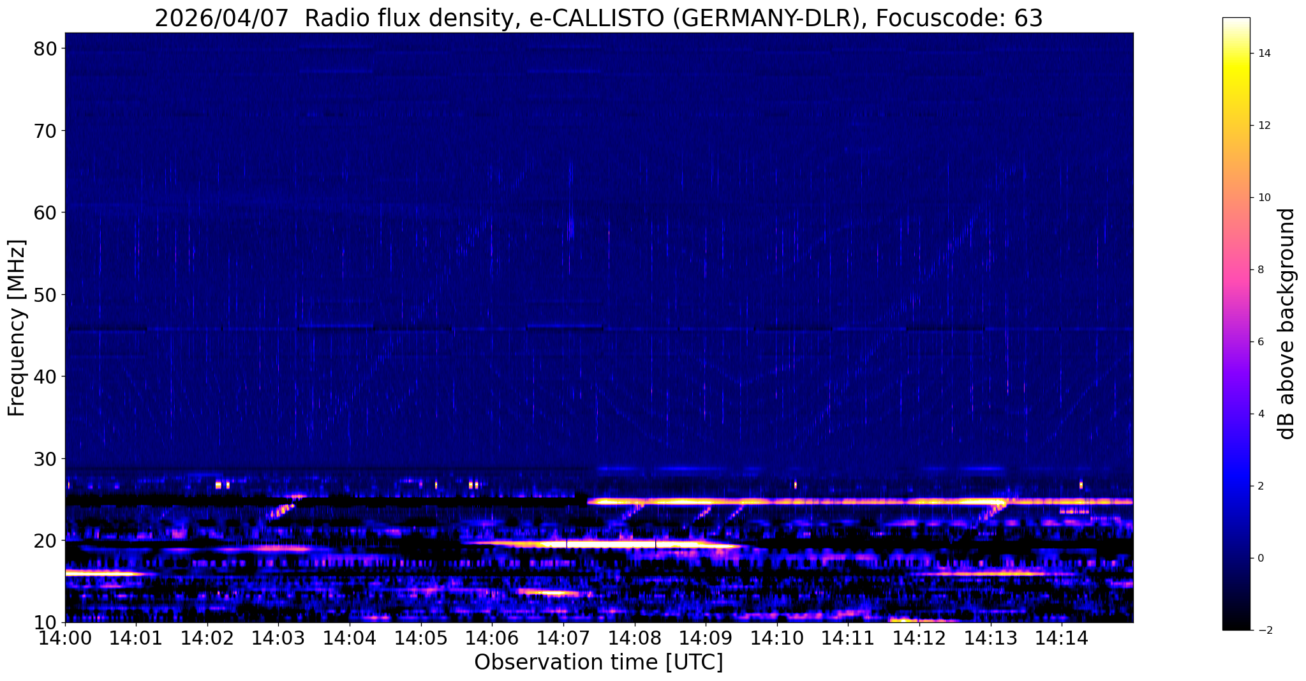Click the 20 MHz frequency tick label
The width and height of the screenshot is (1306, 681).
[x=45, y=541]
